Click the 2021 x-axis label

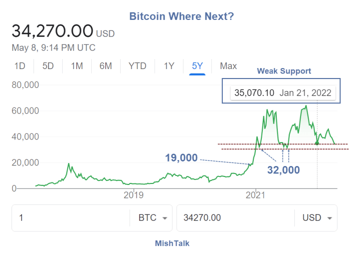point(255,195)
